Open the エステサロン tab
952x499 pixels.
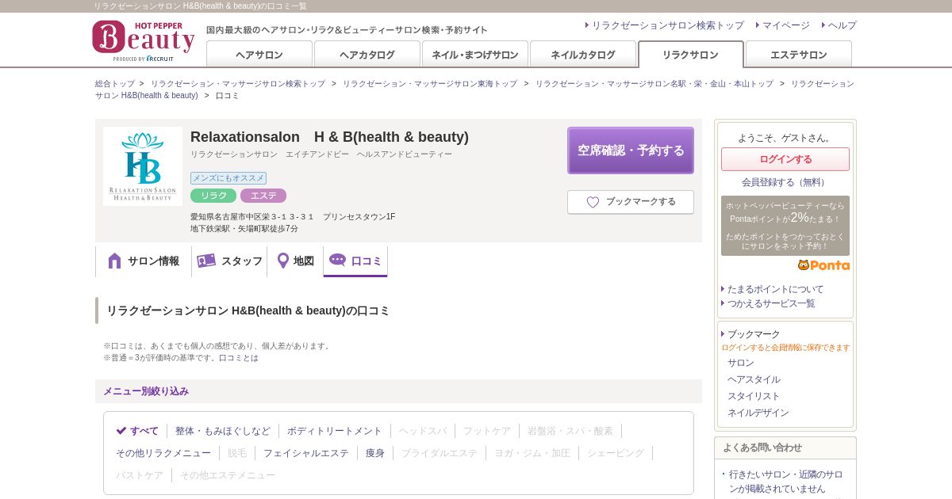point(799,55)
